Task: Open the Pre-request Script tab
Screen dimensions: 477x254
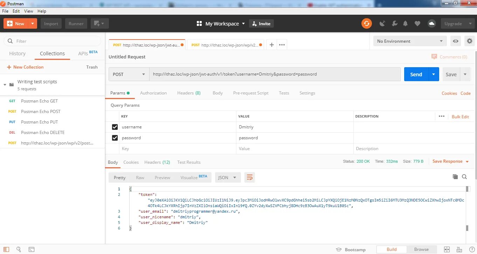Action: click(x=251, y=93)
